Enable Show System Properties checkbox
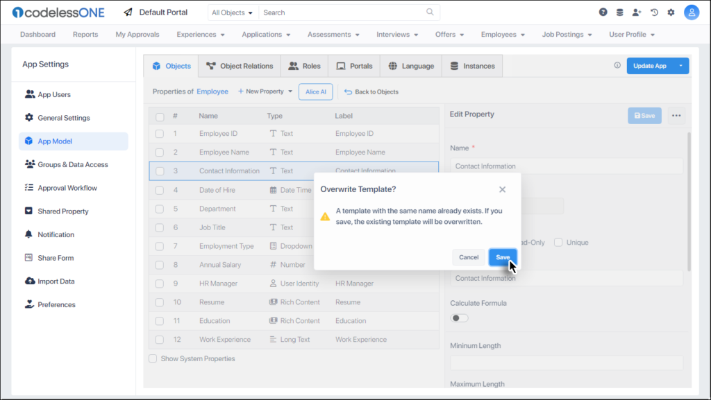Screen dimensions: 711x400 pos(153,358)
